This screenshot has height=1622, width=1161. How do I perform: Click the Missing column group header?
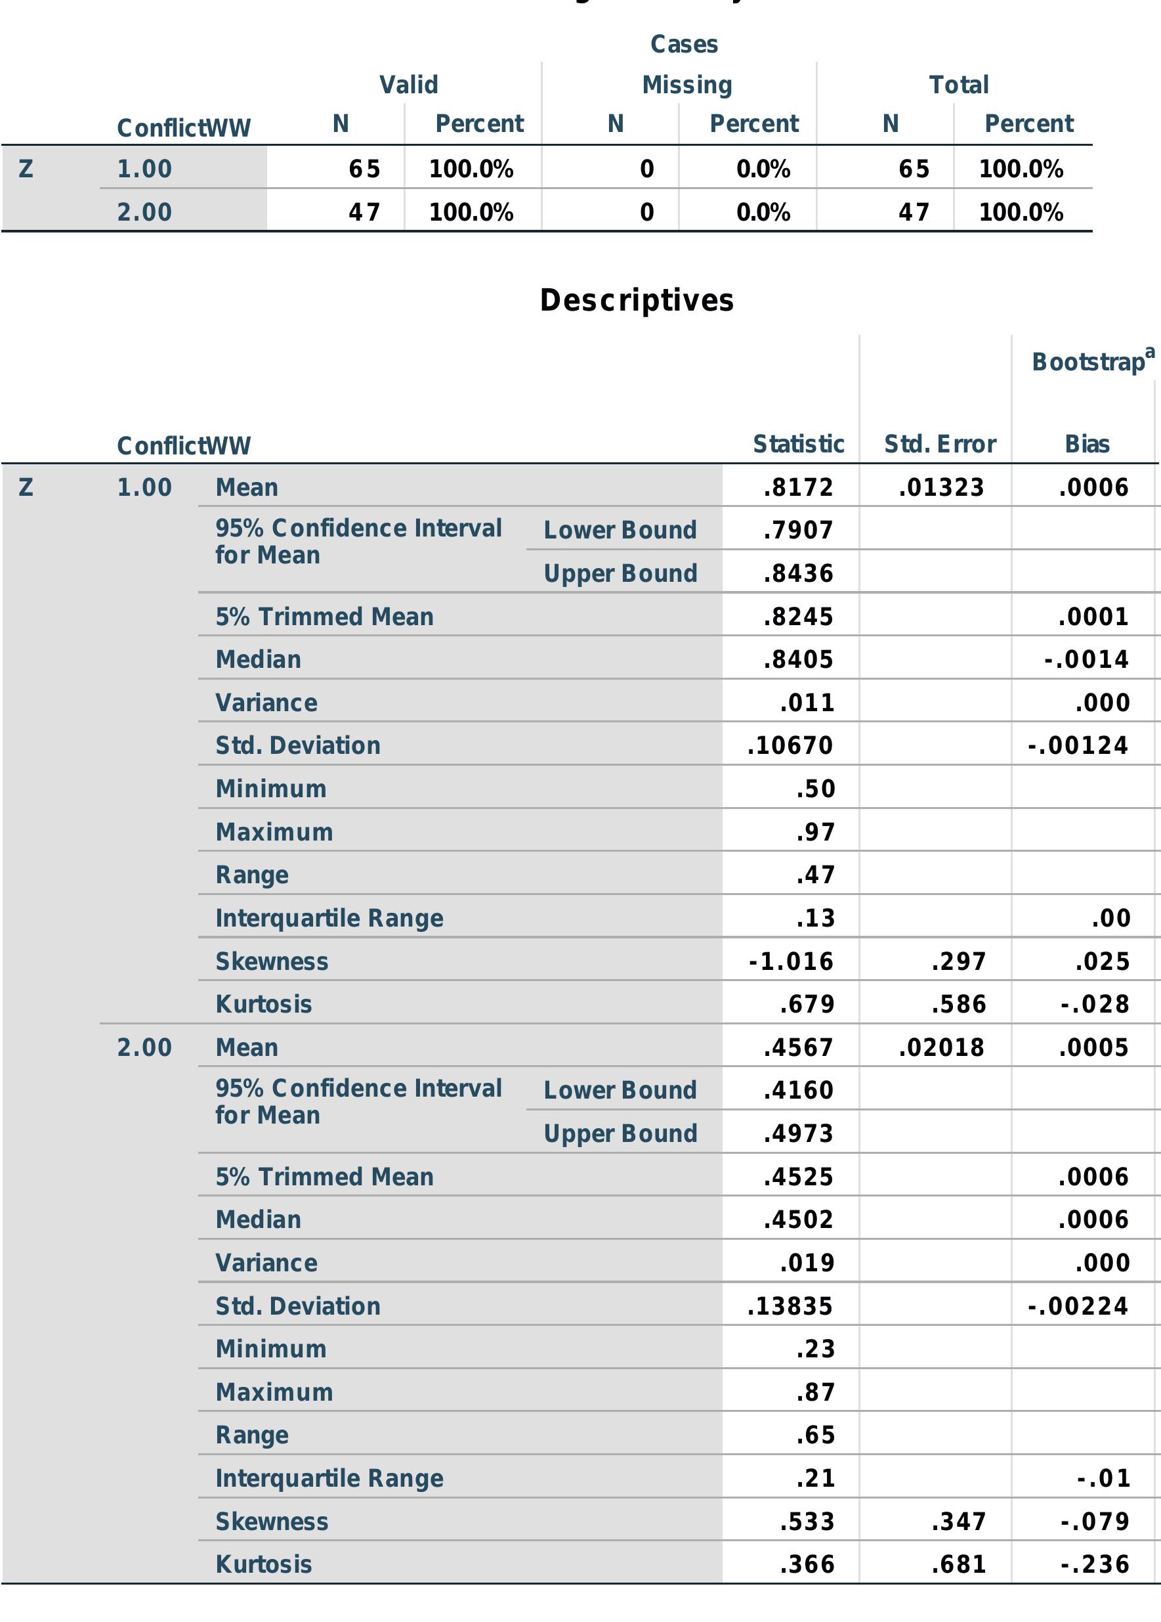(x=686, y=85)
